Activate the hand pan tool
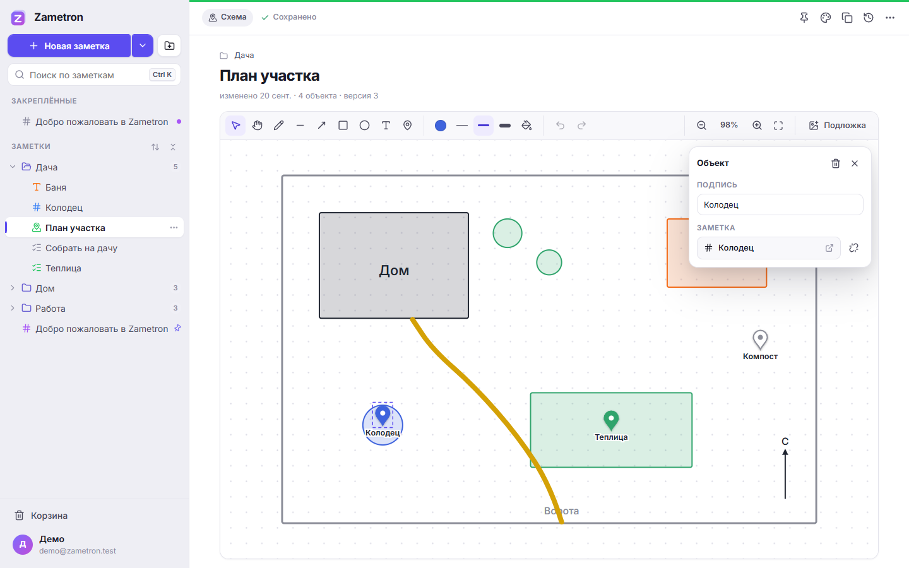 click(x=257, y=126)
